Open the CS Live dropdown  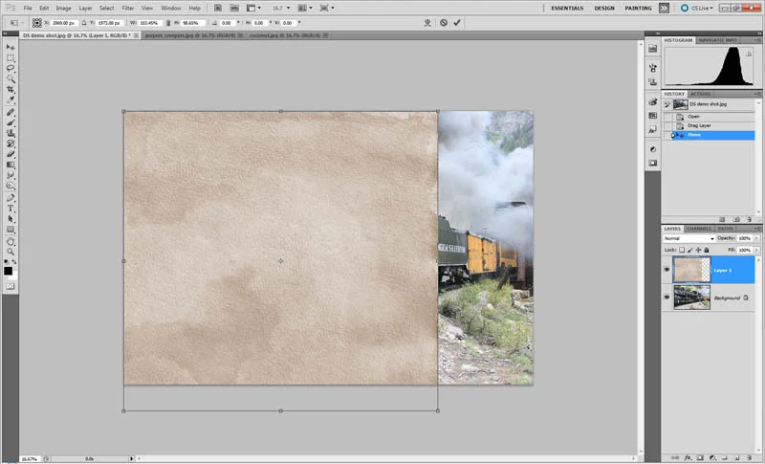coord(698,9)
